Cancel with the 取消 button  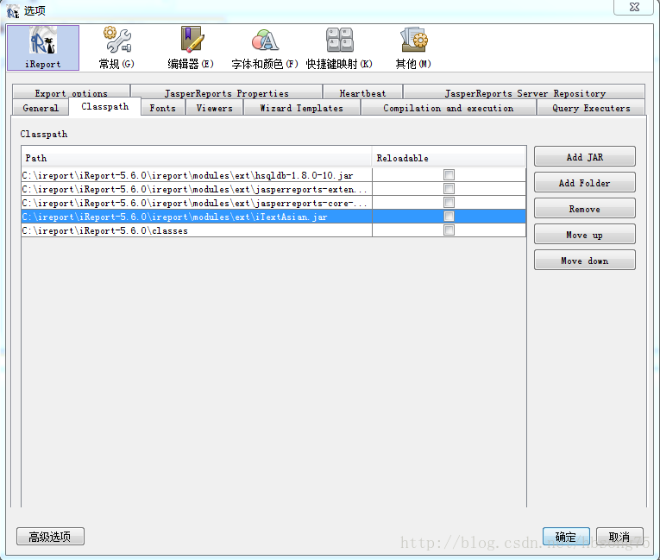(619, 537)
